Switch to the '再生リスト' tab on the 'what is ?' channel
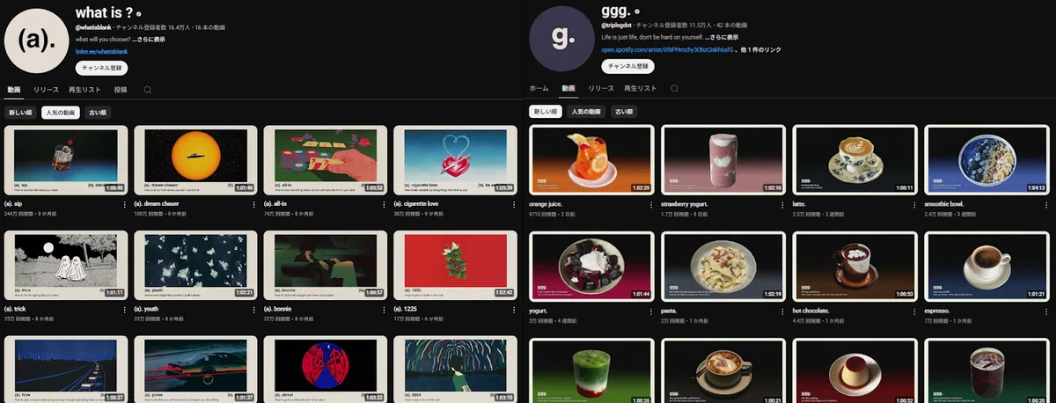 [86, 90]
